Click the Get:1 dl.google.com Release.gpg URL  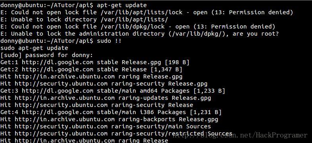[58, 62]
